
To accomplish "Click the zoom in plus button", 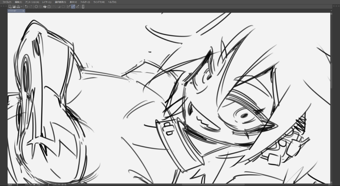I will click(x=31, y=184).
